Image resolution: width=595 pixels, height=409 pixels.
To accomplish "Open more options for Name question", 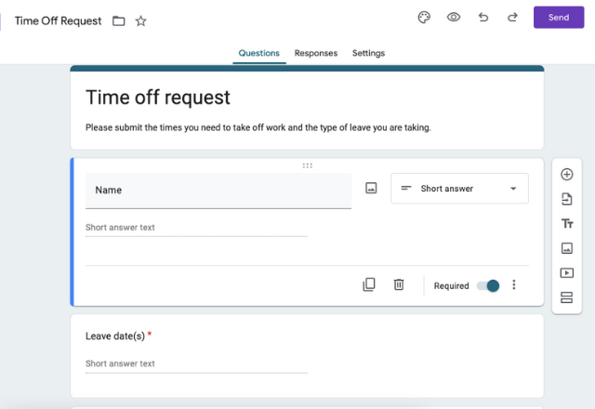I will (514, 285).
